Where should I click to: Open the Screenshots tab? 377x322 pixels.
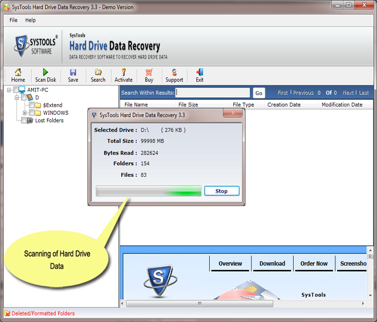click(352, 263)
